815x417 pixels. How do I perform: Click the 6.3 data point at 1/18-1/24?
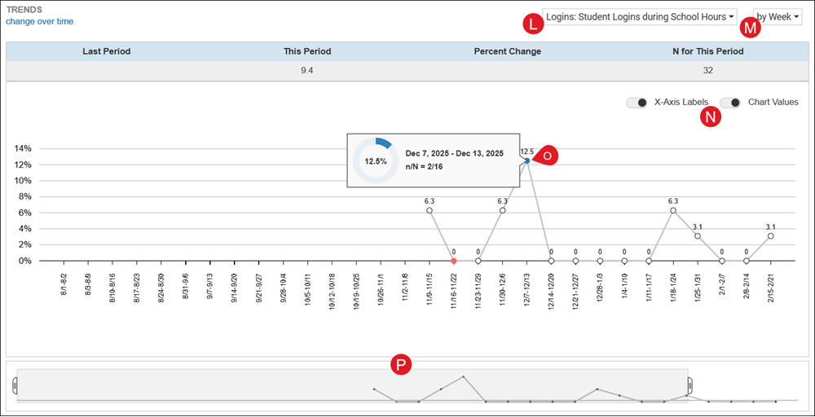(x=673, y=210)
